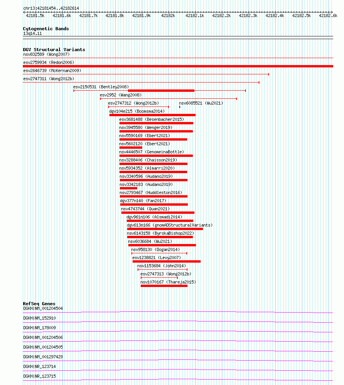
Task: Select the 13q14.11 band label
Action: coord(32,33)
